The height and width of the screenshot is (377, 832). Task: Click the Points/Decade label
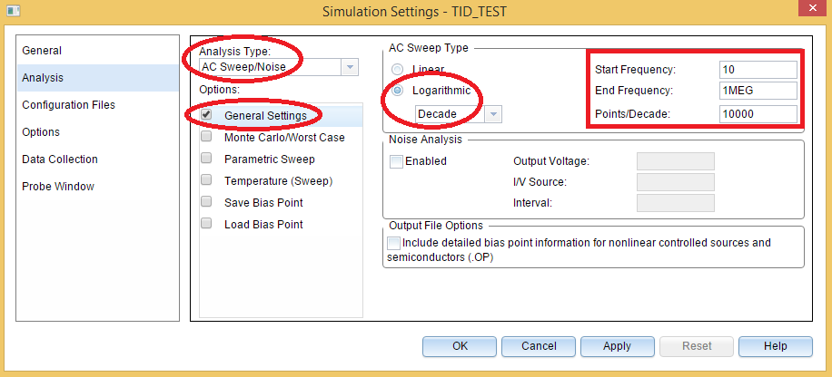point(630,114)
